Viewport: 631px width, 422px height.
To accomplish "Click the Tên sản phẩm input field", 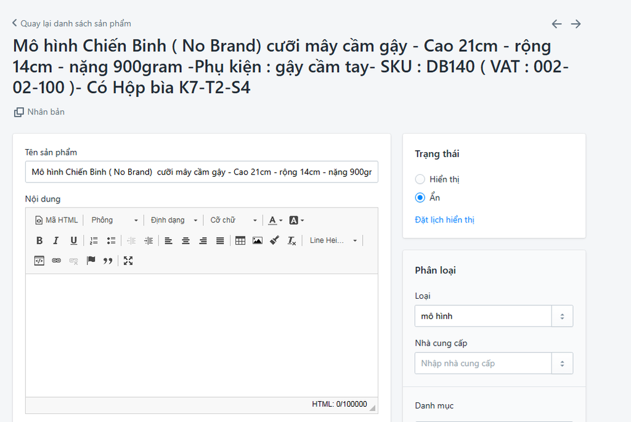I will pos(202,172).
